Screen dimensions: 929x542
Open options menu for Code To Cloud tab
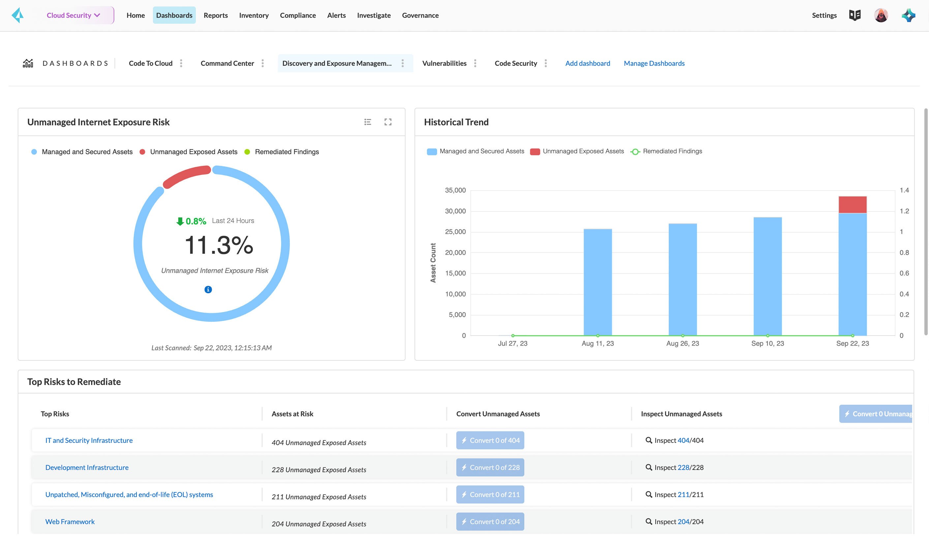tap(181, 63)
